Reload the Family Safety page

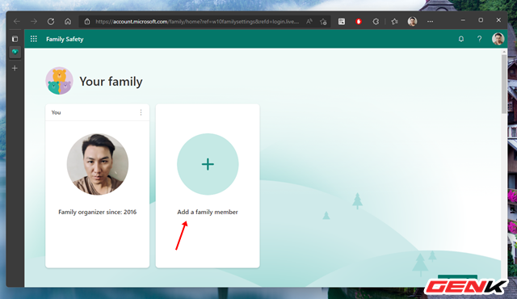click(x=51, y=22)
